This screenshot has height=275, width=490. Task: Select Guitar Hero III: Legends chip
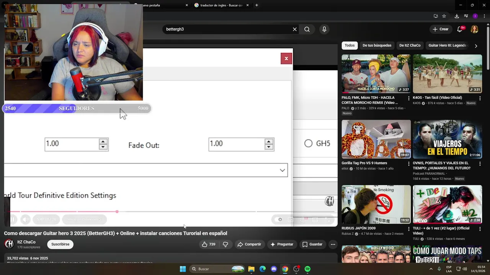click(x=448, y=45)
